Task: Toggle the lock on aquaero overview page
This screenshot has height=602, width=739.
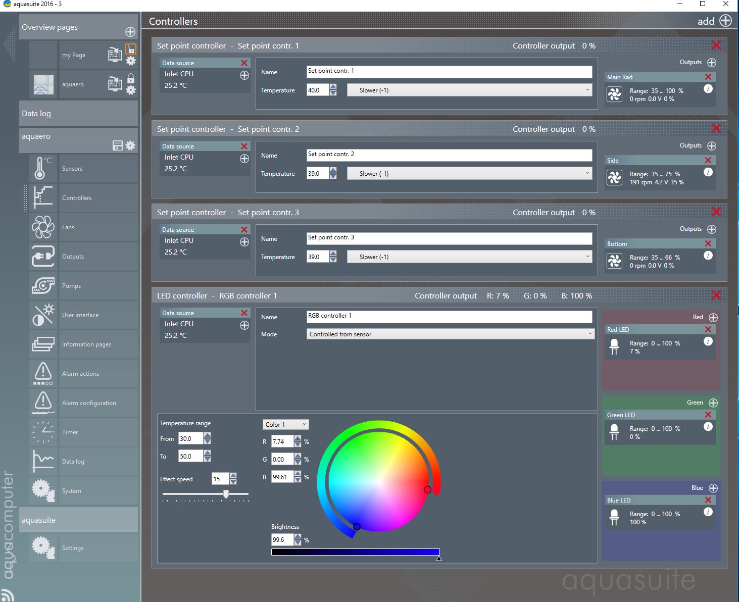Action: (131, 79)
